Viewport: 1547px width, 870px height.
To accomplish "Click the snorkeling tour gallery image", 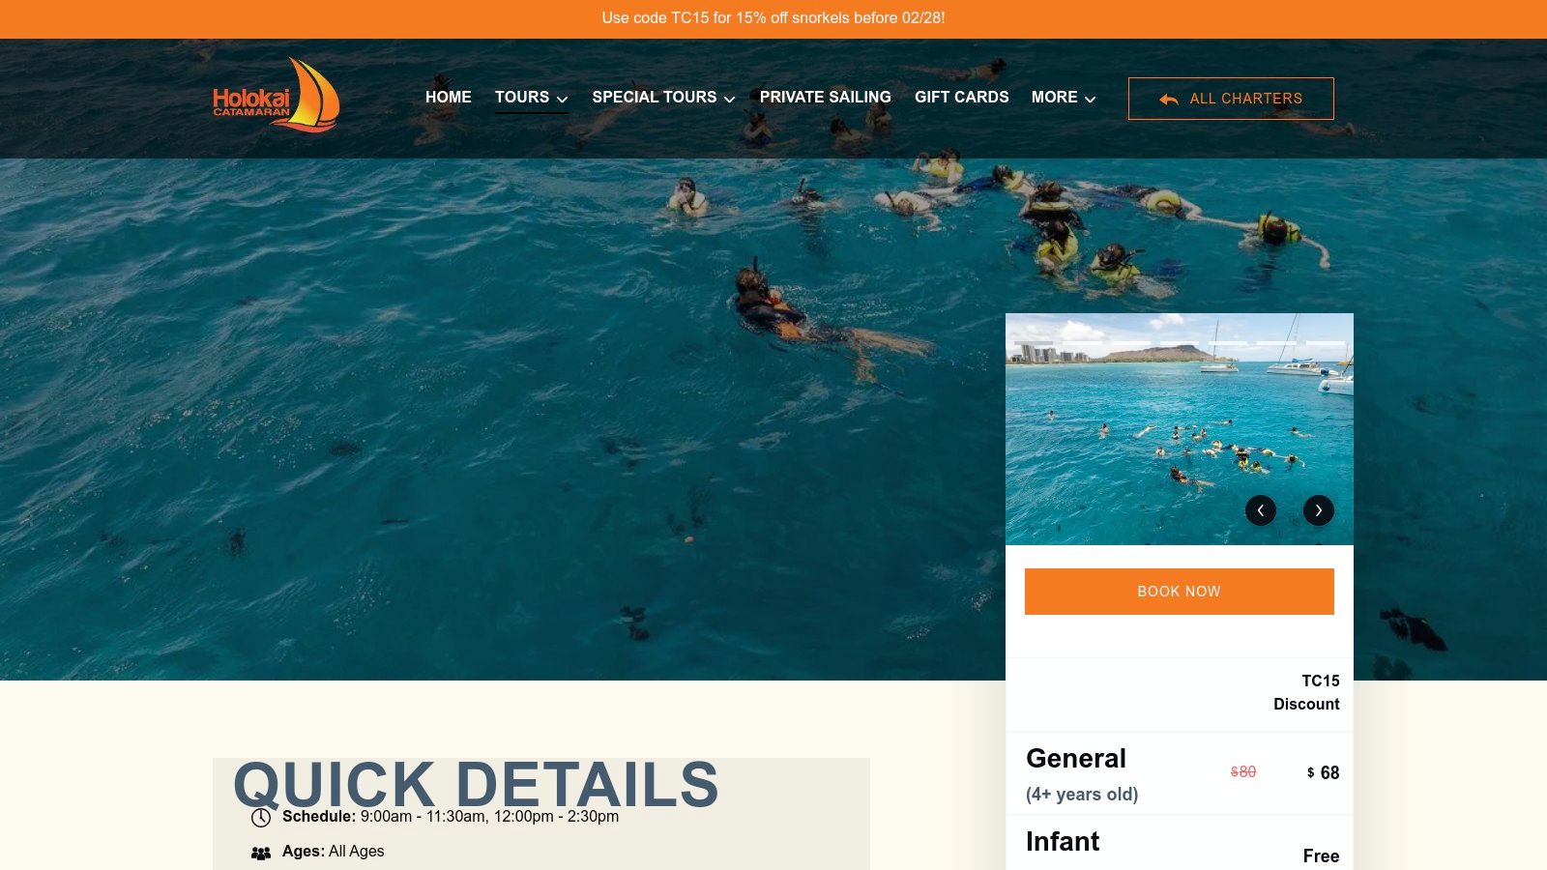I will click(1180, 429).
